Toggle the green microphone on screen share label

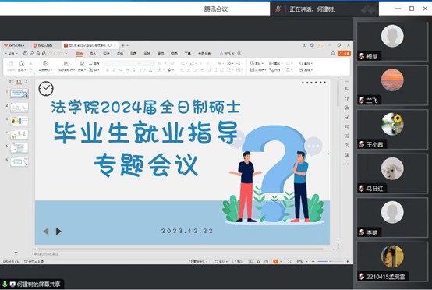[x=5, y=284]
